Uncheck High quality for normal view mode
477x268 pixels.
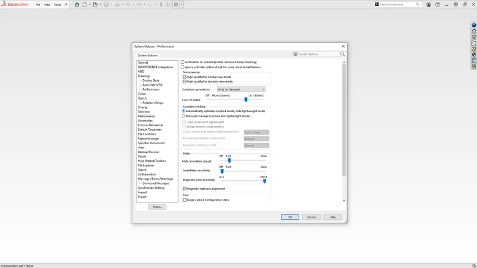click(x=185, y=77)
